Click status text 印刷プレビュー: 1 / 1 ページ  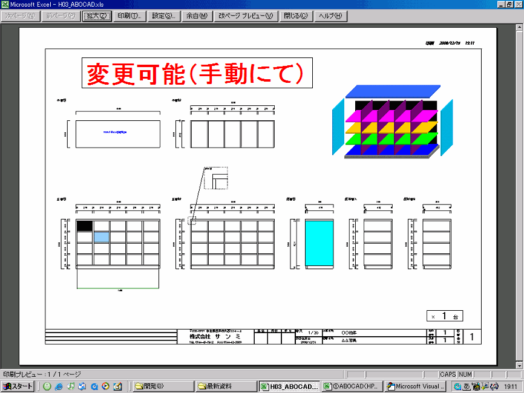coord(42,374)
